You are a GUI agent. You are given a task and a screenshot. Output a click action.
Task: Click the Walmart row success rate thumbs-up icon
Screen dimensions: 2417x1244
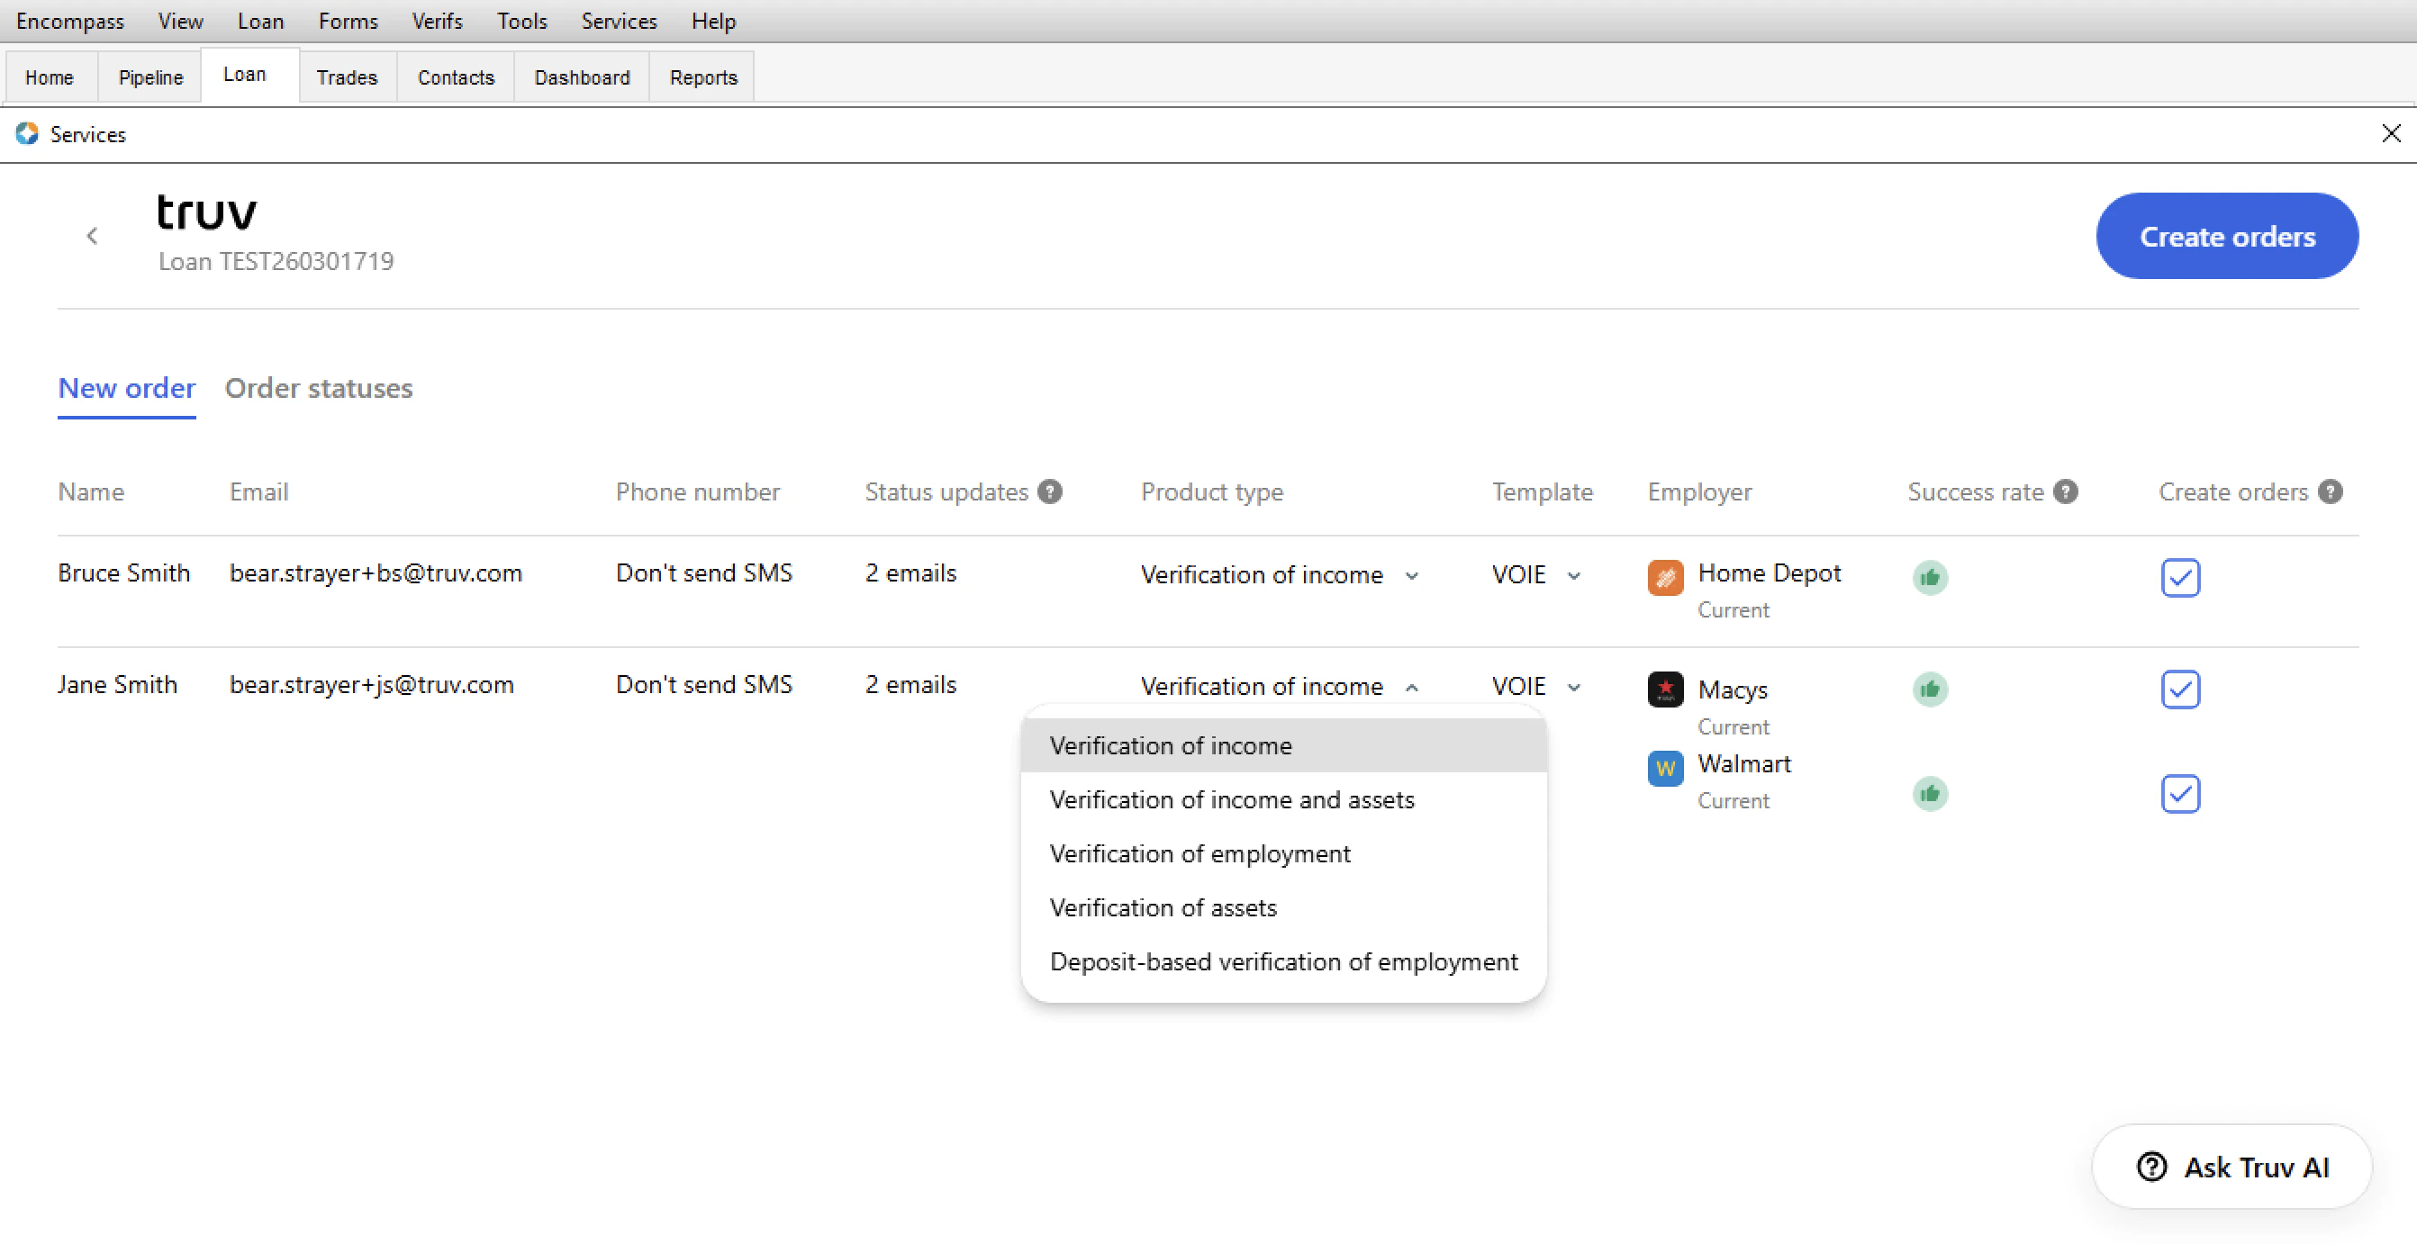pos(1930,794)
